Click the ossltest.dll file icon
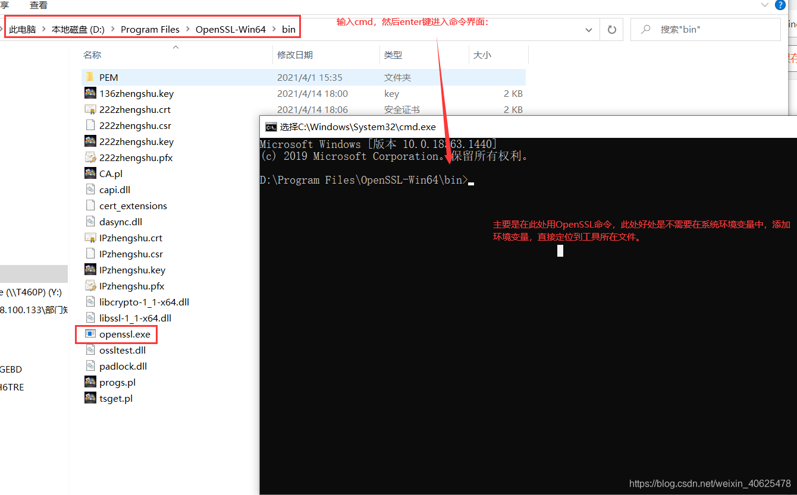This screenshot has width=797, height=495. click(x=90, y=350)
